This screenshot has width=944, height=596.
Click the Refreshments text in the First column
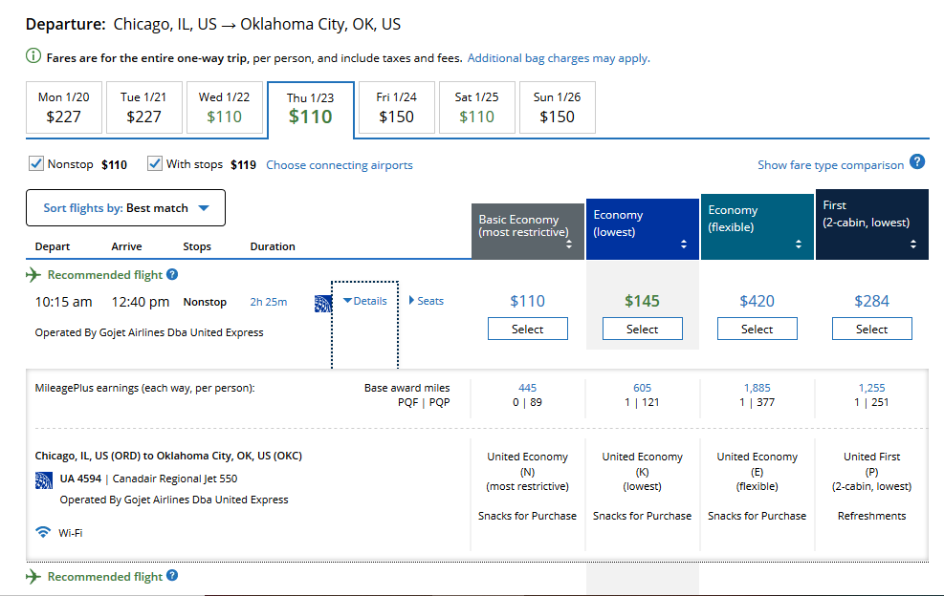pyautogui.click(x=871, y=516)
